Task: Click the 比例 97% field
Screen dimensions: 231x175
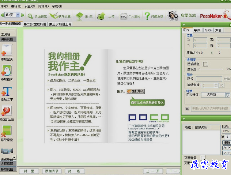Action: coord(226,131)
